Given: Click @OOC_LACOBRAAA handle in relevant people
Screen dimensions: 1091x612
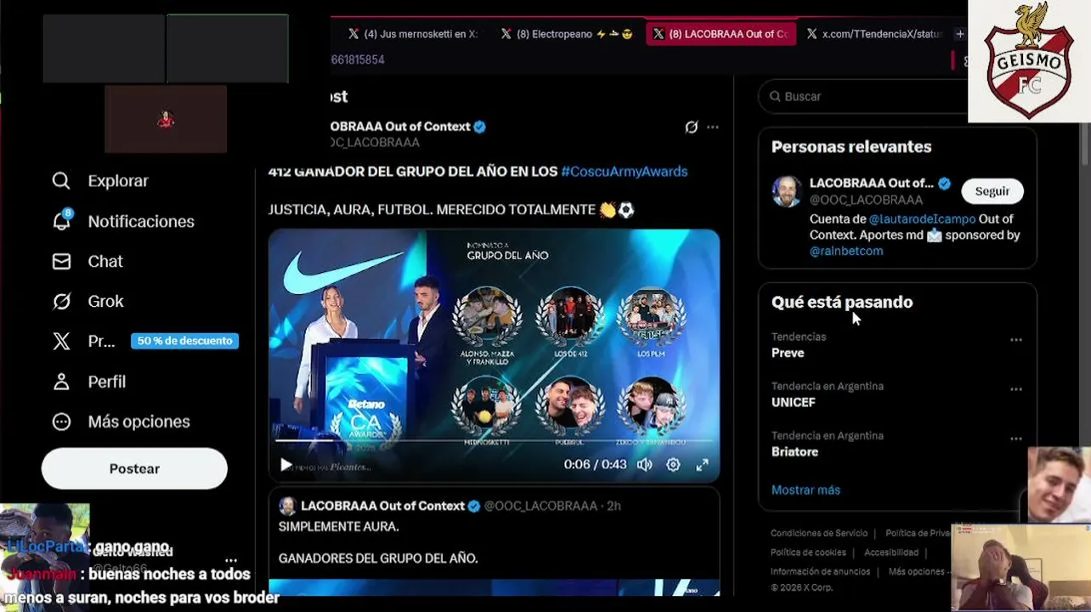Looking at the screenshot, I should (x=866, y=200).
